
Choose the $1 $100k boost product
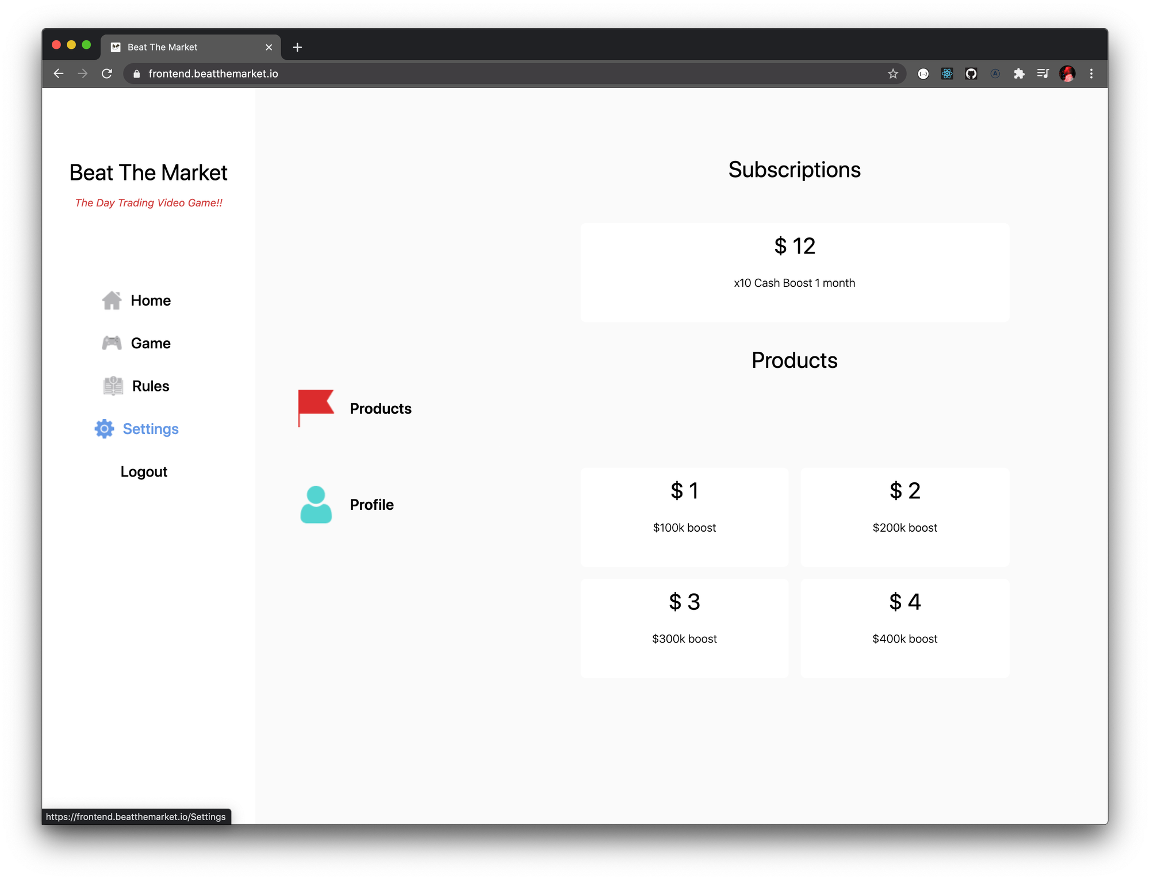[x=684, y=517]
